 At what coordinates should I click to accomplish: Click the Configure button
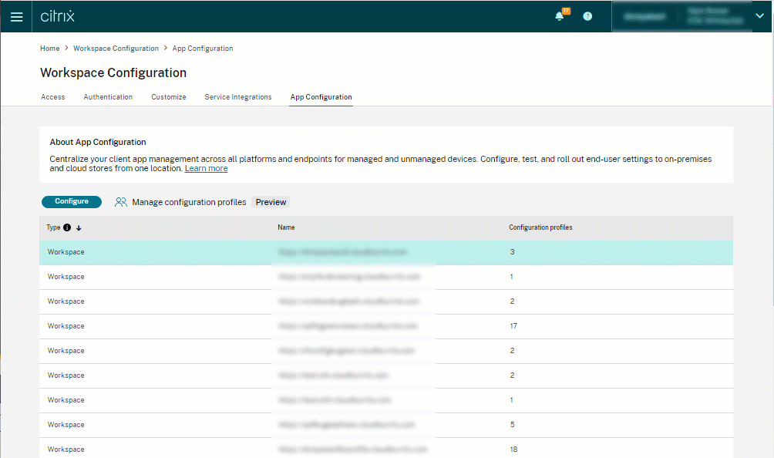tap(72, 201)
